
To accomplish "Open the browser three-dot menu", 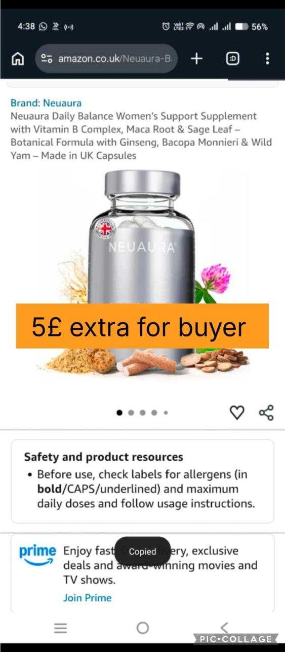I will tap(267, 59).
